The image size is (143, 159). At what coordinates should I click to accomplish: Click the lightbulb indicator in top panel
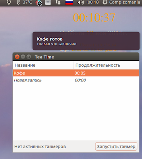coord(9,2)
